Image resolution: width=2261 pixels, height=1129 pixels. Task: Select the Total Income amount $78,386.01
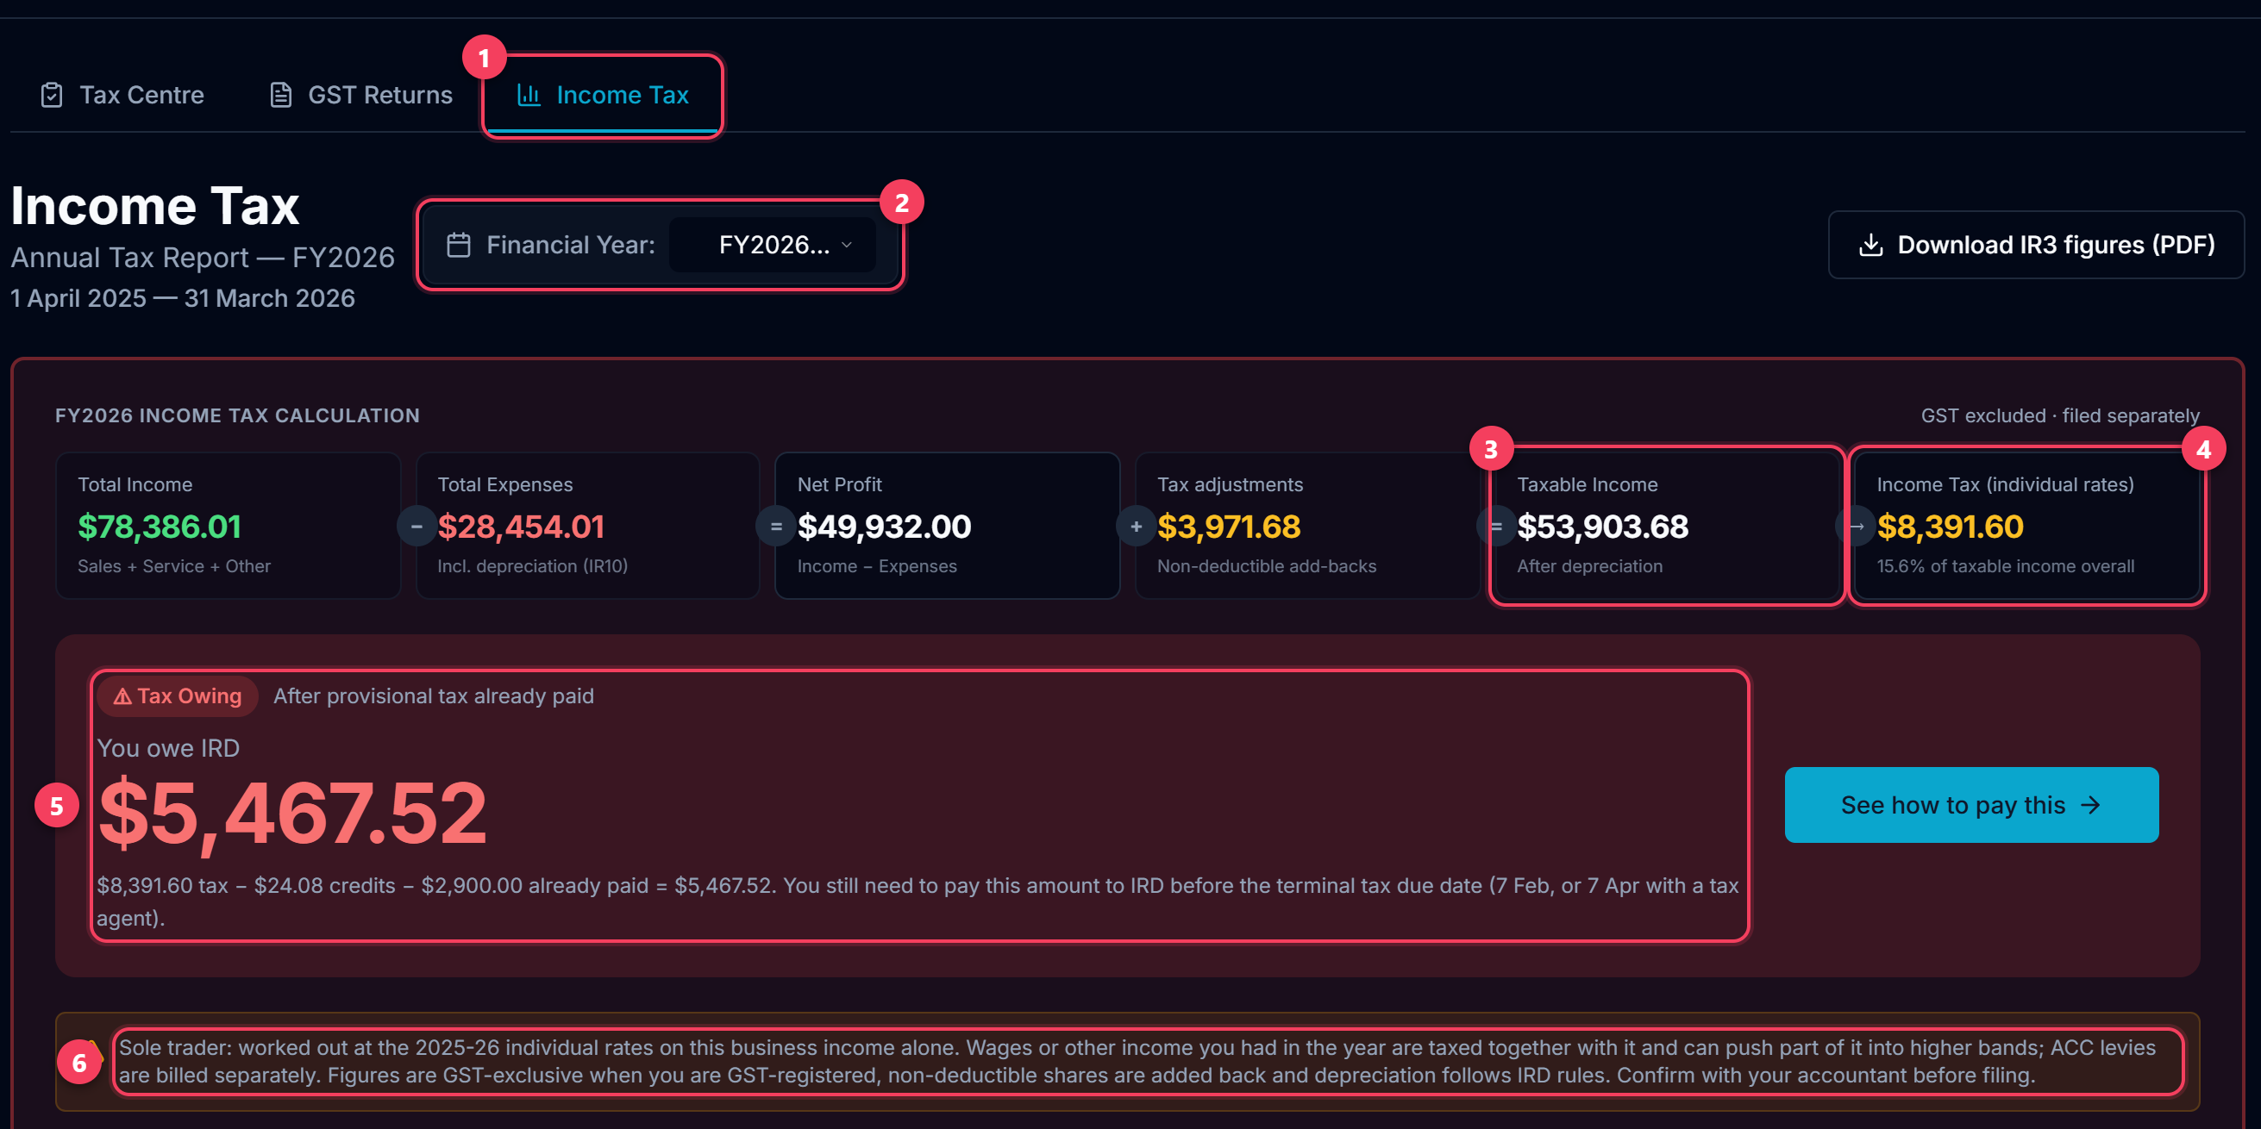pos(160,527)
